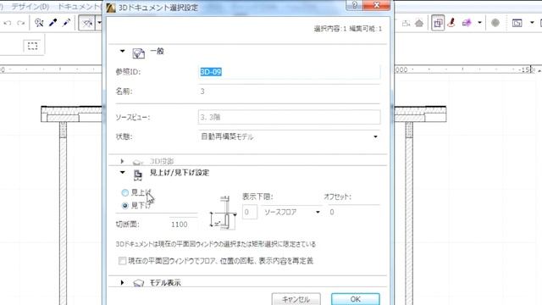Toggle the guide lines toolbar button
Screen dimensions: 542x305
pos(86,23)
